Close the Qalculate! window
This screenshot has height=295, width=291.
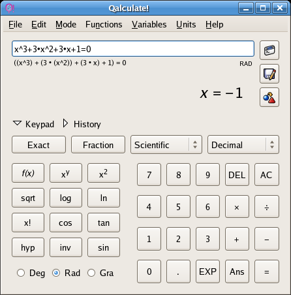[280, 8]
